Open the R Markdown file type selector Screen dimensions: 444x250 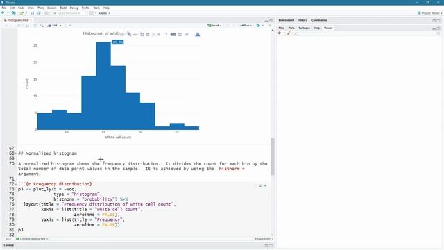[x=264, y=239]
